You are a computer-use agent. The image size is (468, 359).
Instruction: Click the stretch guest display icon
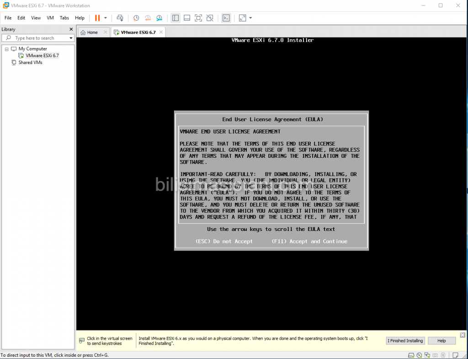tap(242, 18)
